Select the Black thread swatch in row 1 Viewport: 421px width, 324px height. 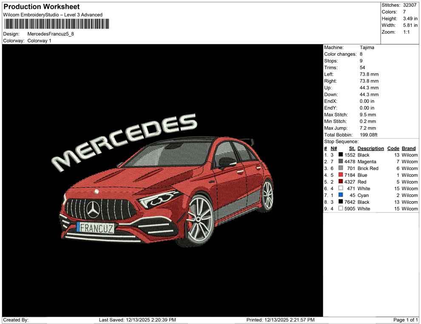[x=339, y=155]
